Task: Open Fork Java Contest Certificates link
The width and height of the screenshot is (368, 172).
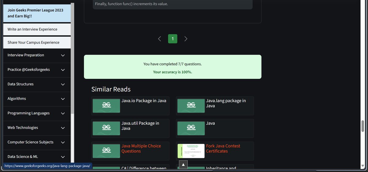Action: [x=223, y=148]
